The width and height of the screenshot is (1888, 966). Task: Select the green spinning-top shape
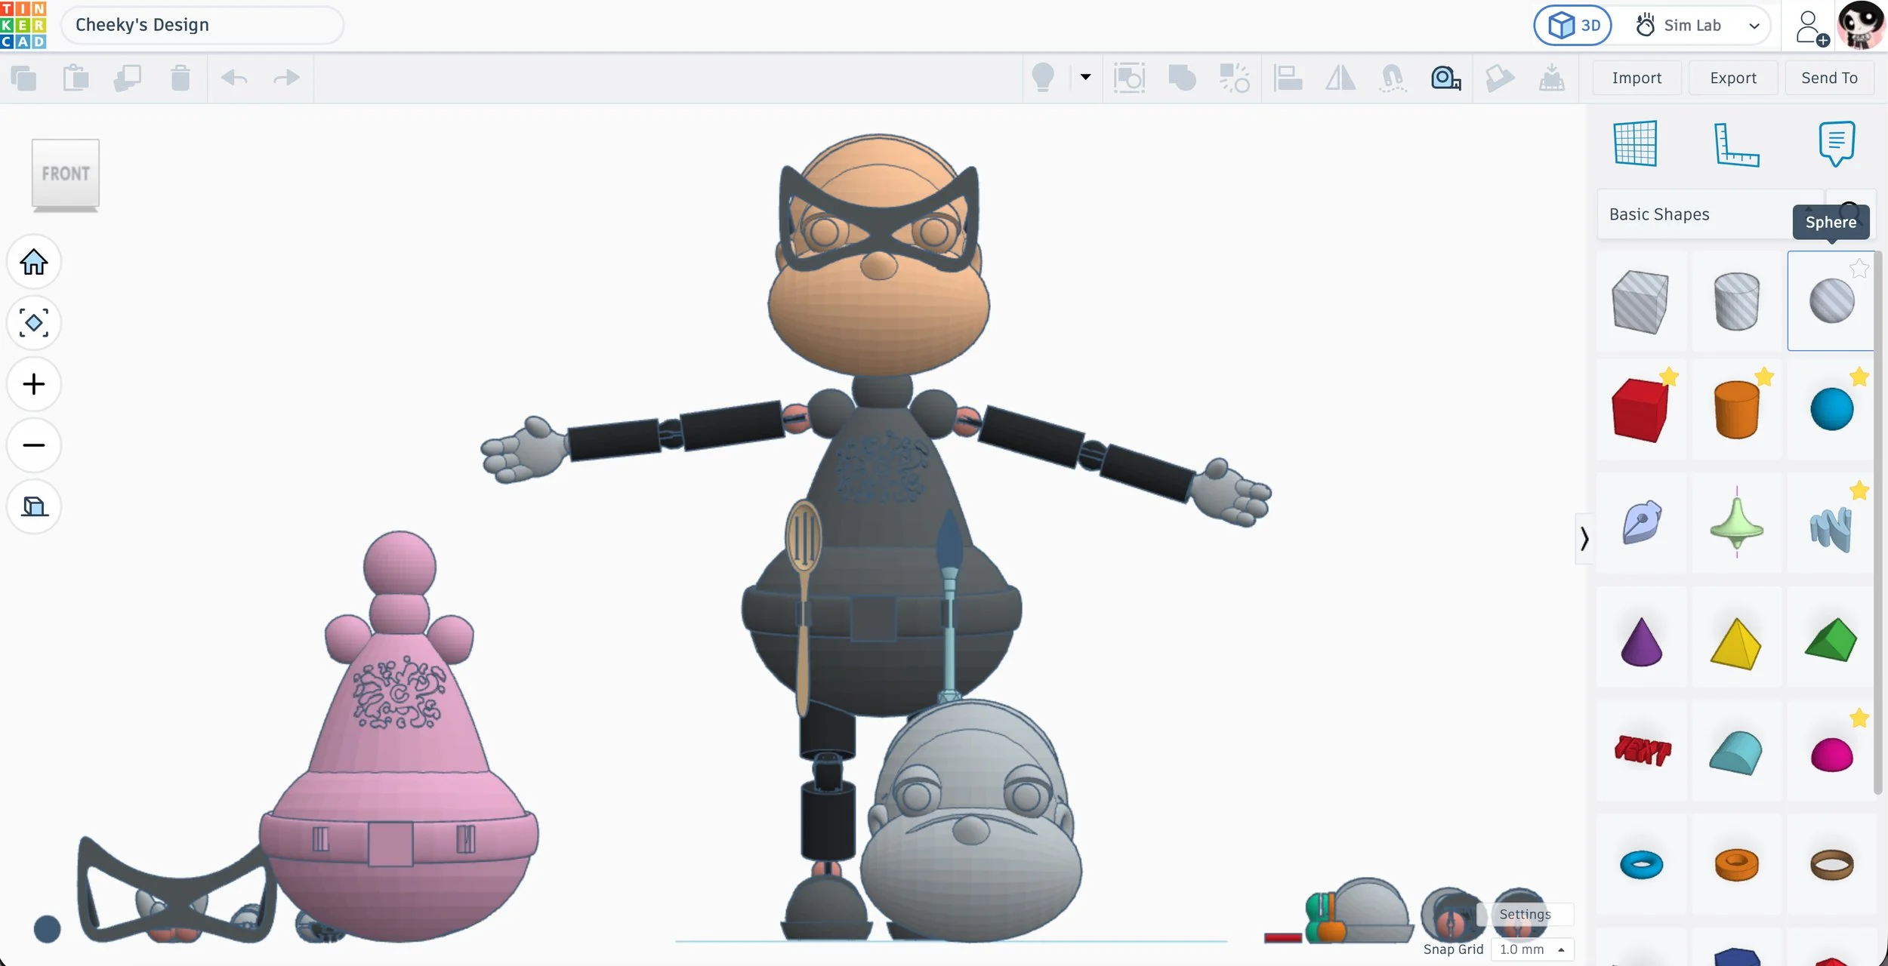[x=1736, y=523]
